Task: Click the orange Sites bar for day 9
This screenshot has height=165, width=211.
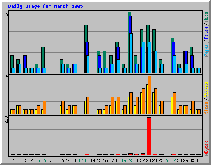Action: (63, 108)
